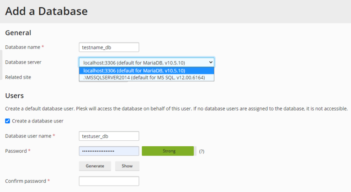Click the Database server label

(23, 62)
